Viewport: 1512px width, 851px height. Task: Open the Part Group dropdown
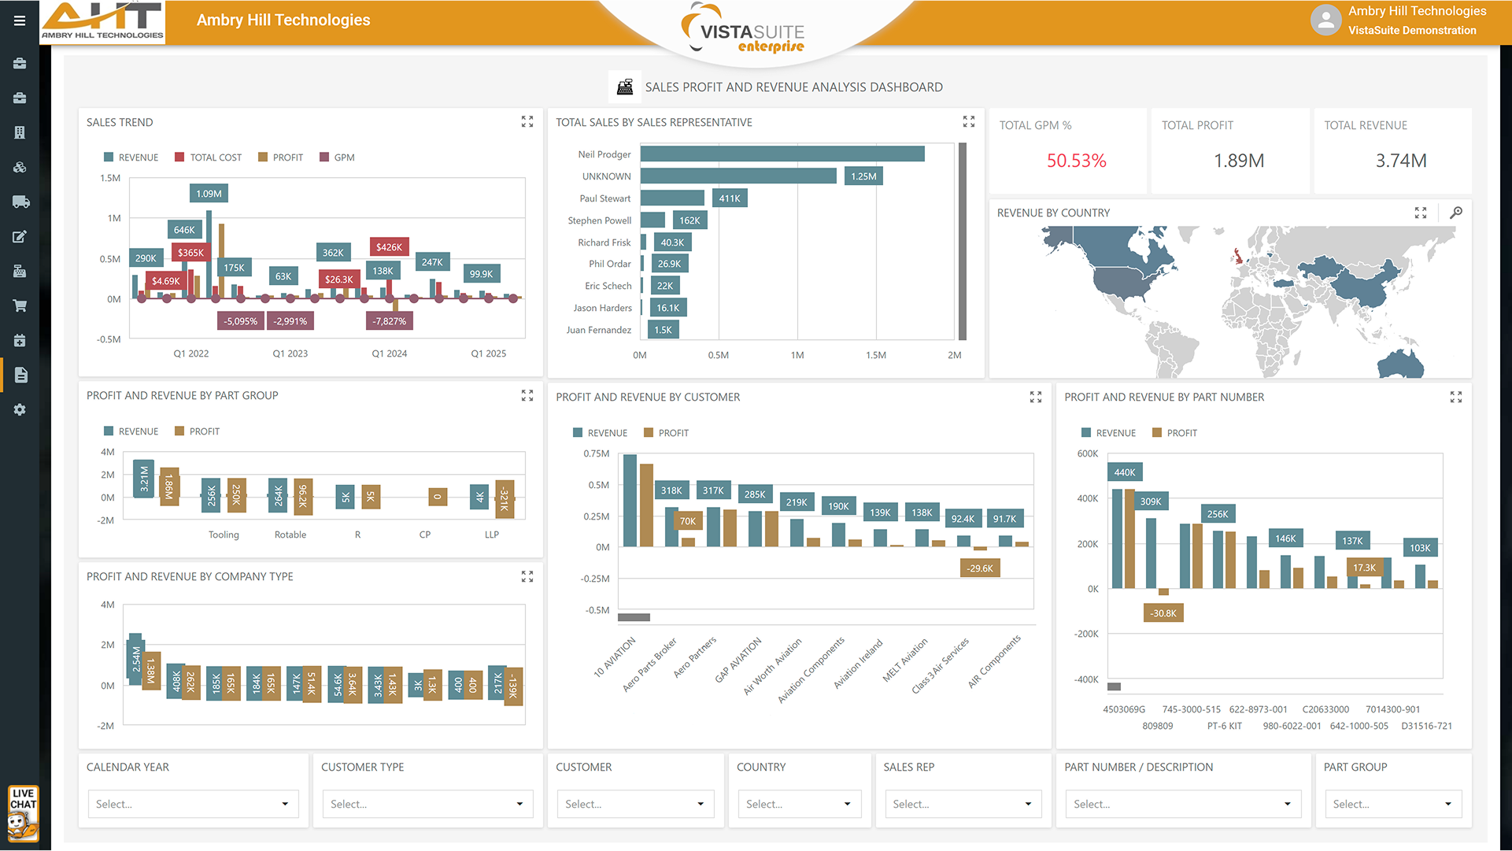point(1392,804)
